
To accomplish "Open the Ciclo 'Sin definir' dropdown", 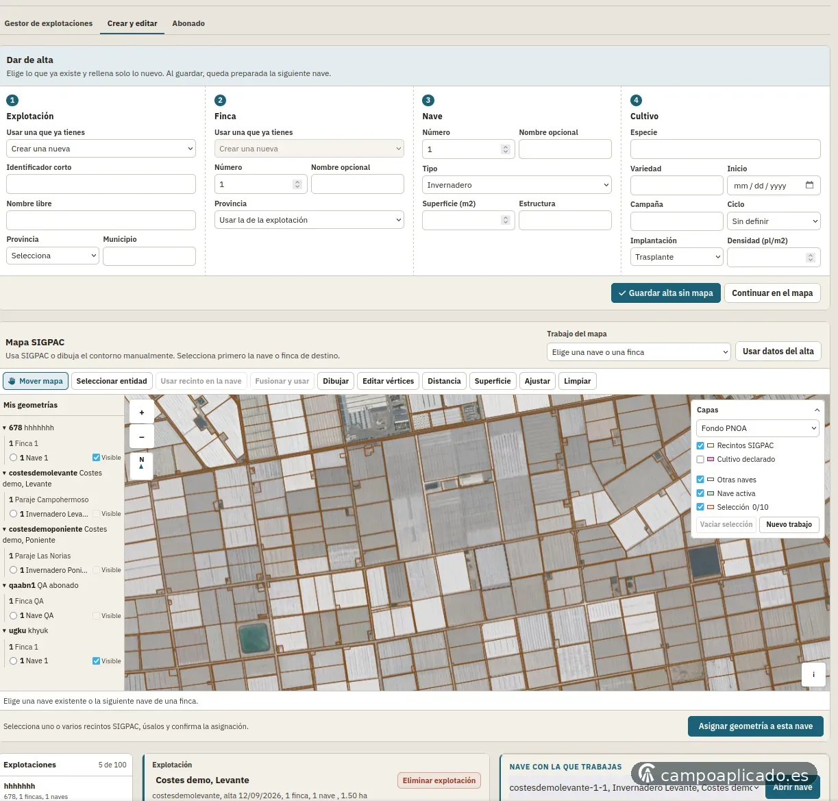I will 774,221.
